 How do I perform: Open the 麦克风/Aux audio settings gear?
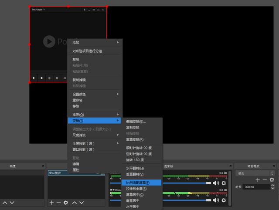224,200
